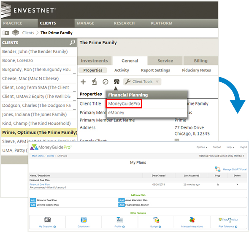Open My Snapshot camera icon
The width and height of the screenshot is (249, 232).
pos(48,220)
